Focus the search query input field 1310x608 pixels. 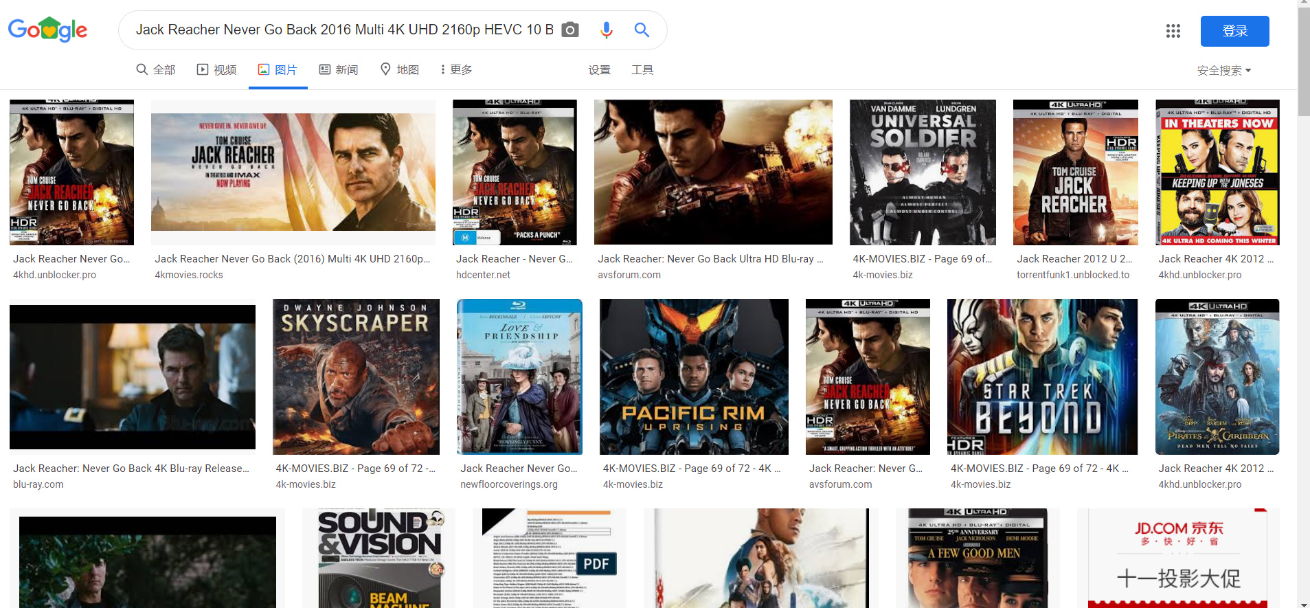coord(344,30)
